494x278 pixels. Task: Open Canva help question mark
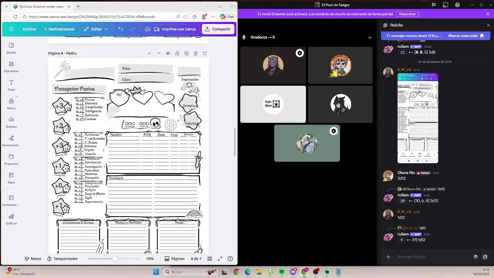tap(230, 259)
